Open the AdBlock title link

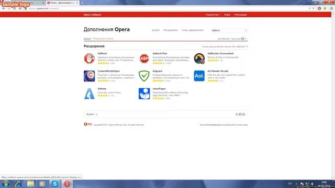coord(102,53)
